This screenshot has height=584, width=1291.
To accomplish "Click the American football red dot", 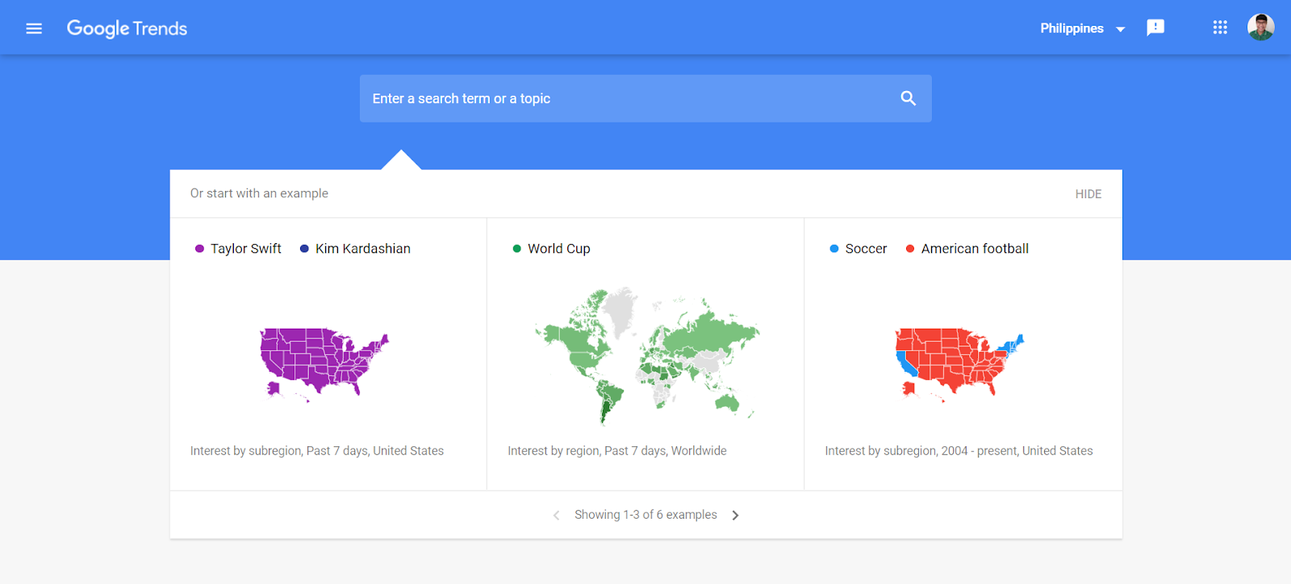I will (x=910, y=249).
